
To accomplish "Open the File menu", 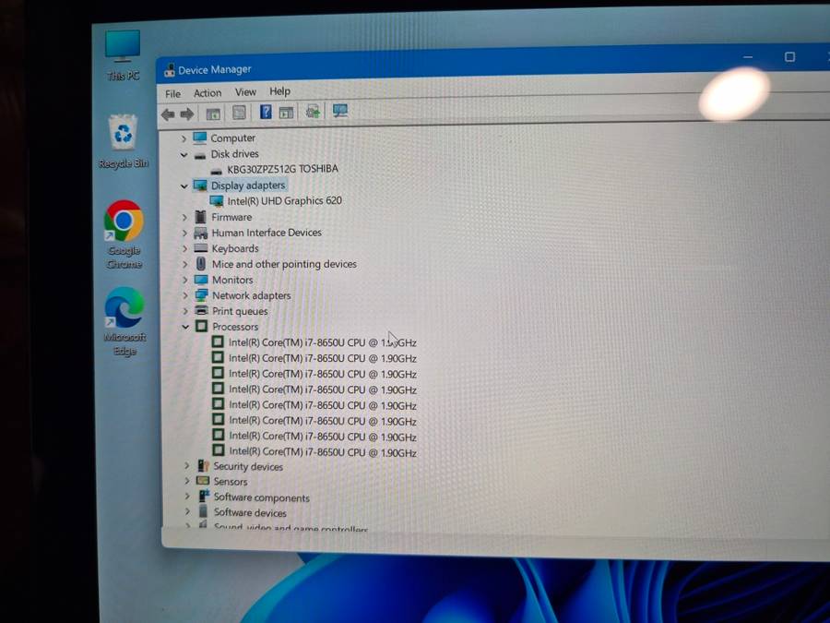I will [172, 94].
